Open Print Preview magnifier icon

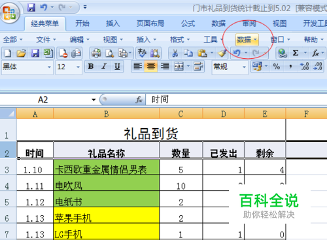[109, 53]
